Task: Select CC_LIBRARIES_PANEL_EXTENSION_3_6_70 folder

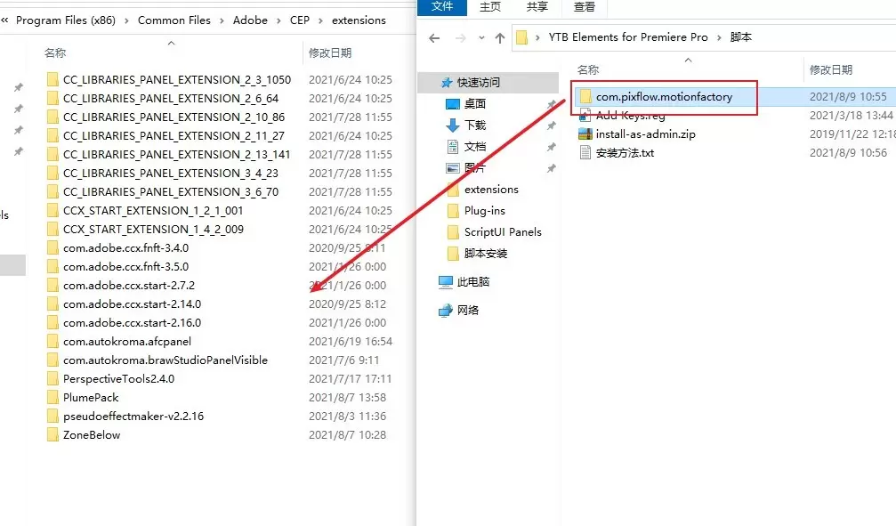Action: click(163, 192)
